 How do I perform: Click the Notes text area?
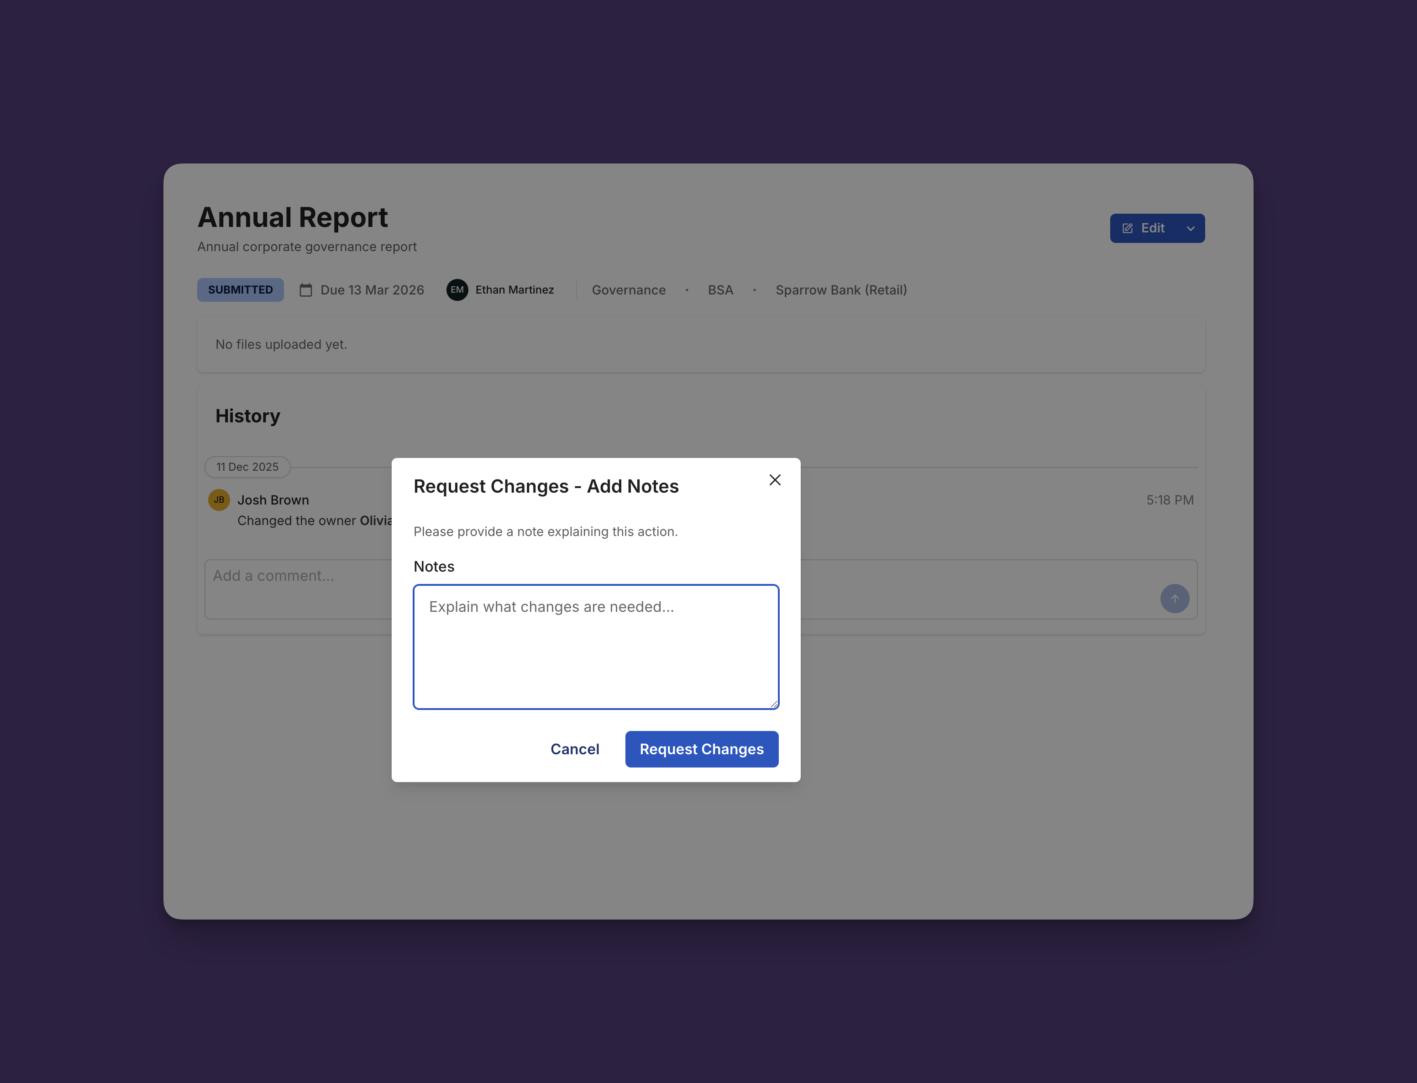coord(595,647)
